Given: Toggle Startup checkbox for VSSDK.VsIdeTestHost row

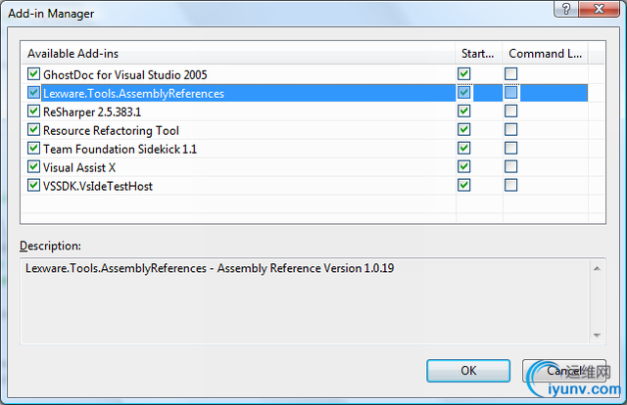Looking at the screenshot, I should point(463,185).
